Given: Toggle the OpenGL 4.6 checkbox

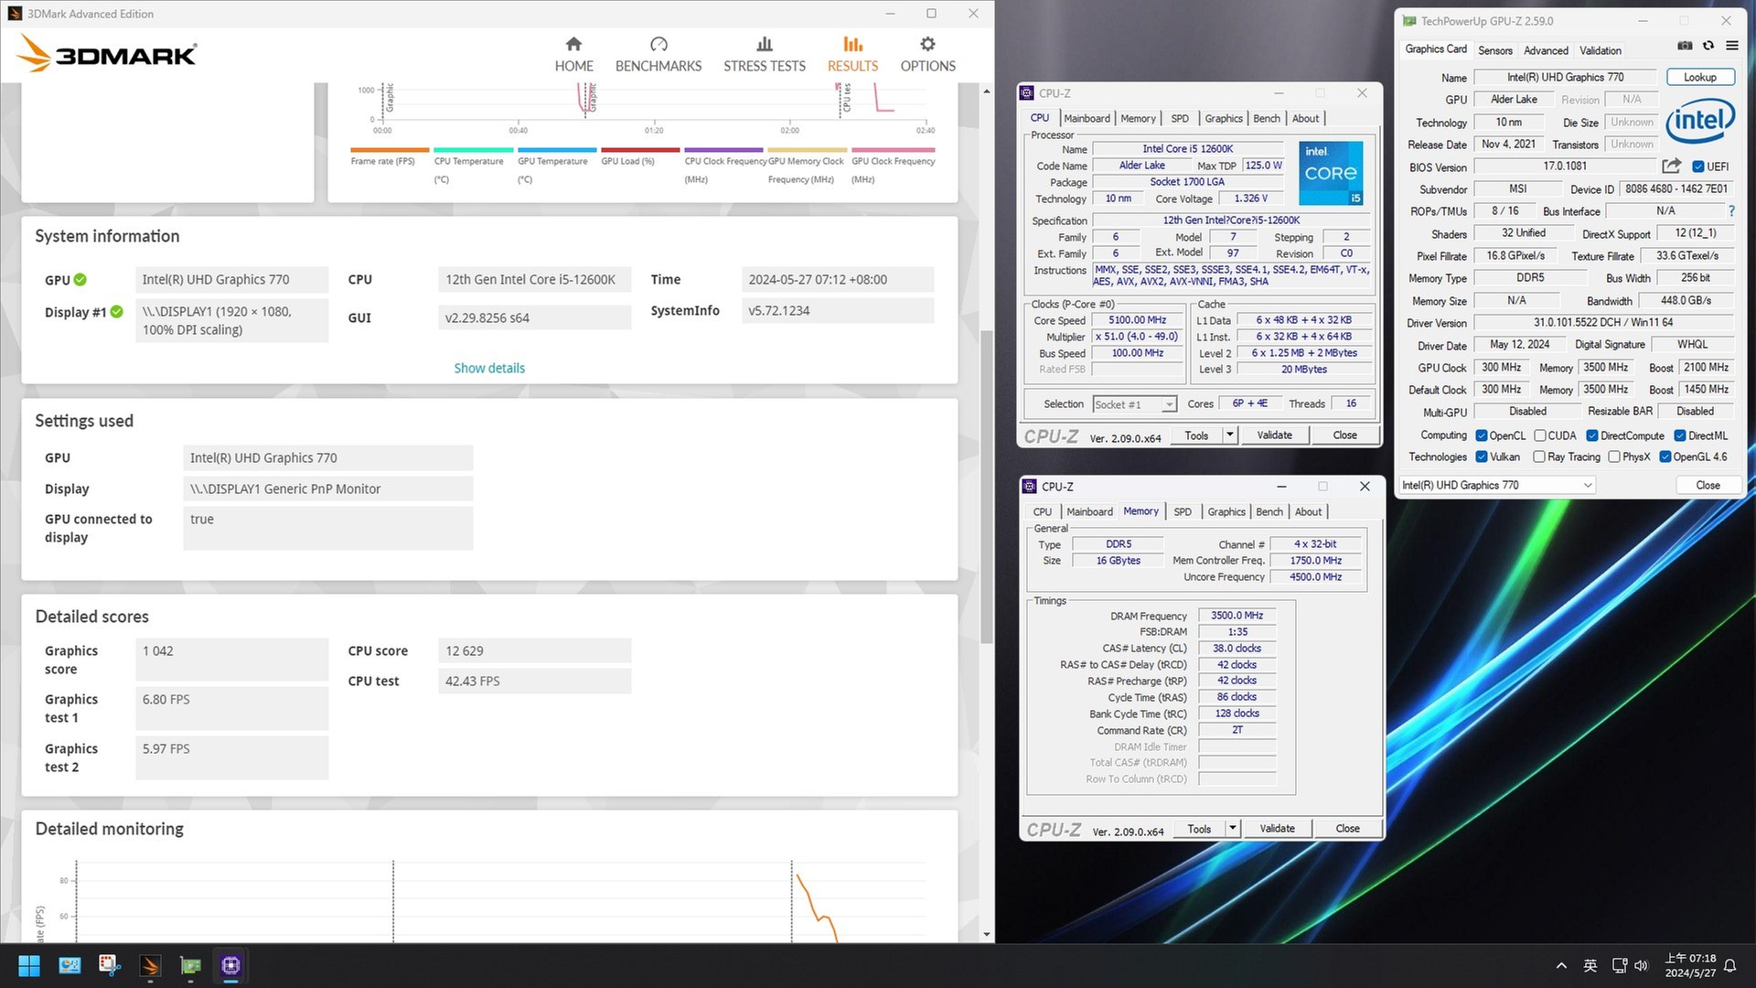Looking at the screenshot, I should coord(1665,456).
